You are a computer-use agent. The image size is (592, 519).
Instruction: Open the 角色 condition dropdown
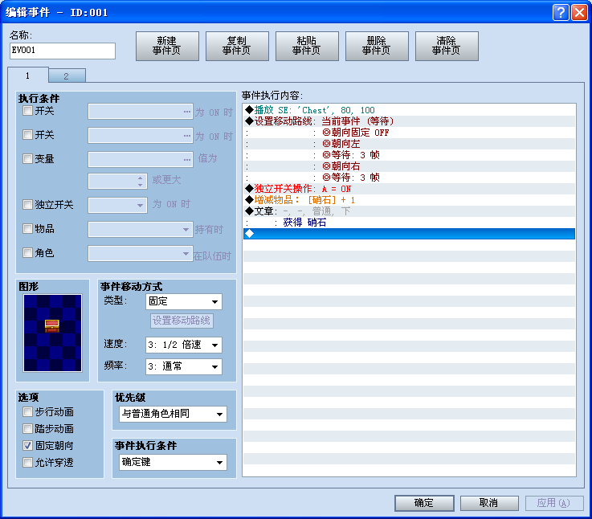141,253
